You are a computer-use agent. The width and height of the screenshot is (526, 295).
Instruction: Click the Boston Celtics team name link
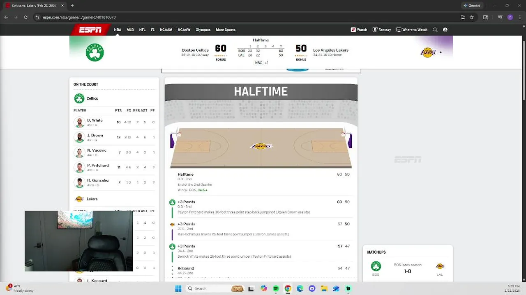[x=195, y=50]
